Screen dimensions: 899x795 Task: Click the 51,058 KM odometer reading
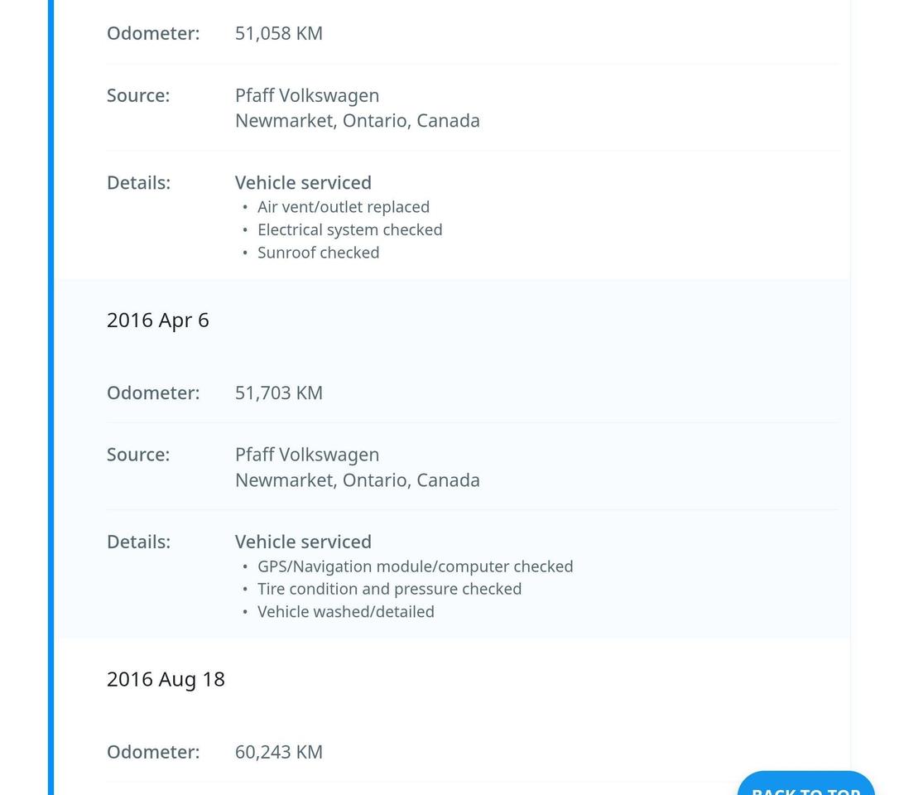pyautogui.click(x=279, y=34)
